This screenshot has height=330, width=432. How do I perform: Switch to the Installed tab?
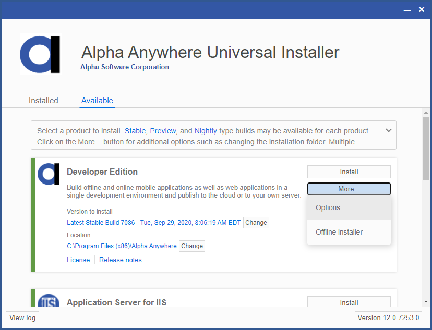[x=43, y=101]
